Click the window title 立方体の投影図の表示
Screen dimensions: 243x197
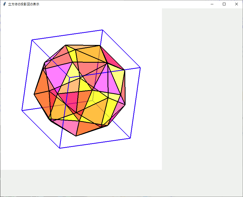(24, 4)
